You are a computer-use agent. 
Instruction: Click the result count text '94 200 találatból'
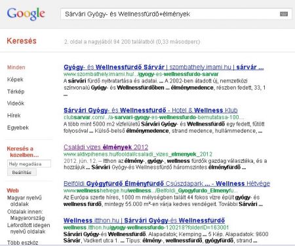tap(134, 41)
